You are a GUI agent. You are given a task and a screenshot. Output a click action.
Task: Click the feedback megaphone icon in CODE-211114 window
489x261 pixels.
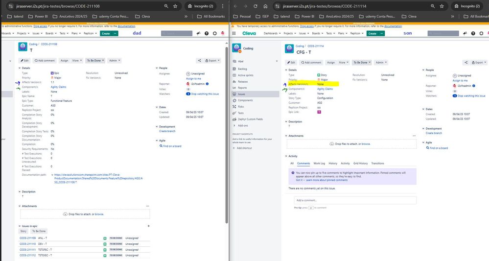click(x=465, y=33)
